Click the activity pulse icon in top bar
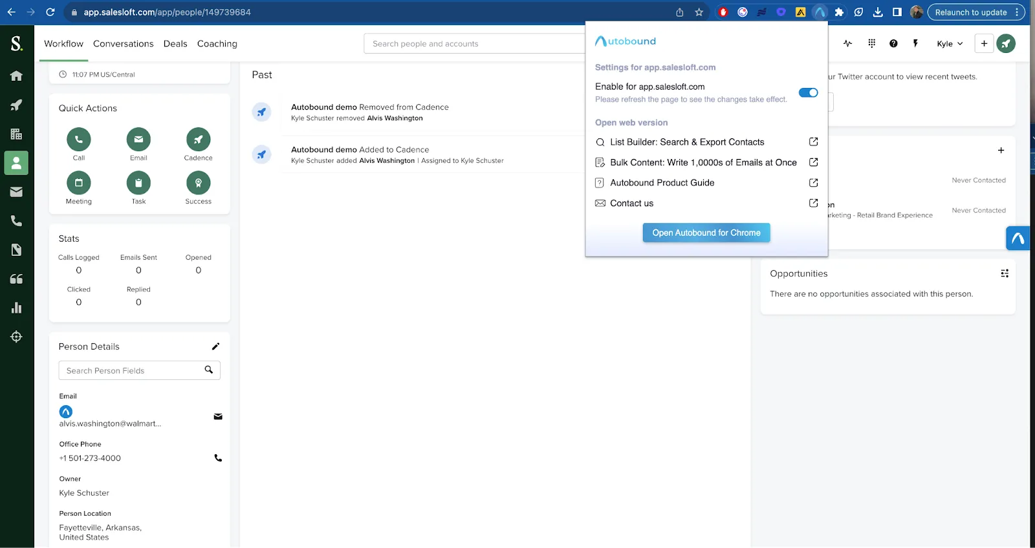The image size is (1035, 548). point(848,43)
